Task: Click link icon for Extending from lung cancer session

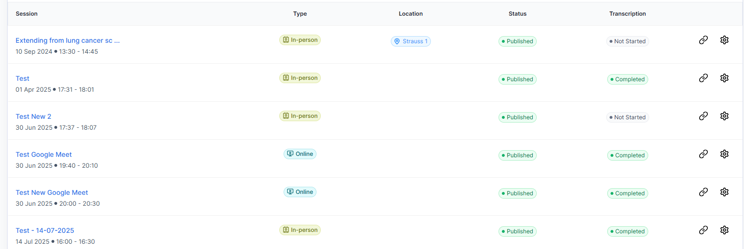Action: point(703,40)
